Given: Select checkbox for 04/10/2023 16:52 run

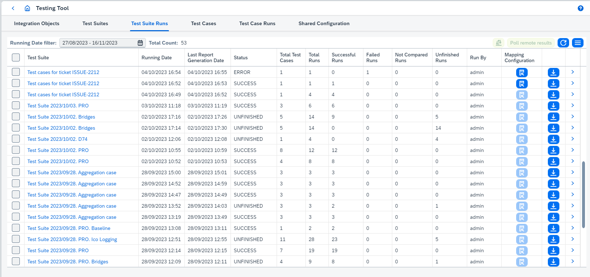Looking at the screenshot, I should coord(16,83).
